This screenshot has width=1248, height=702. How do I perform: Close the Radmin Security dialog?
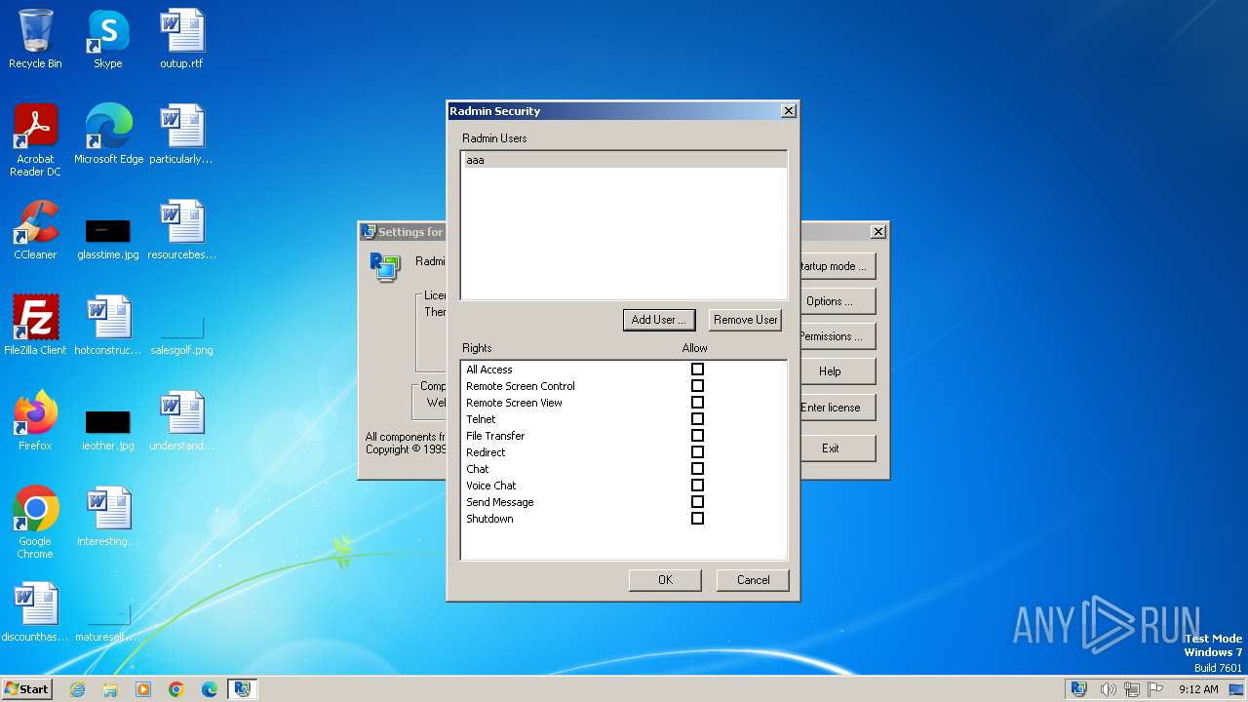tap(789, 111)
